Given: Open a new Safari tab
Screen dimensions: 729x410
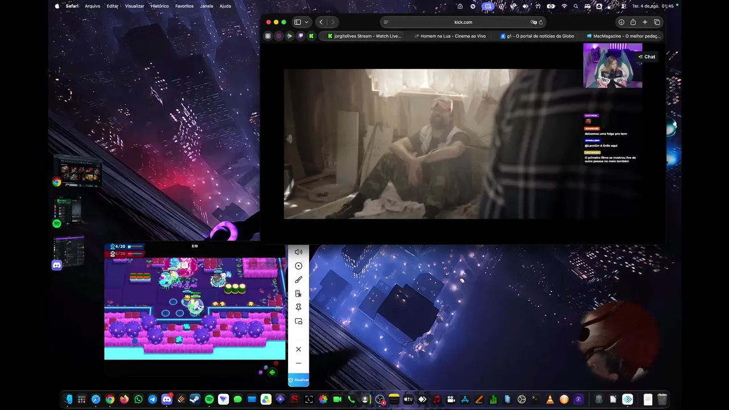Looking at the screenshot, I should tap(645, 22).
